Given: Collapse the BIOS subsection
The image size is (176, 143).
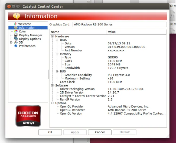Looking at the screenshot, I should (x=57, y=40).
